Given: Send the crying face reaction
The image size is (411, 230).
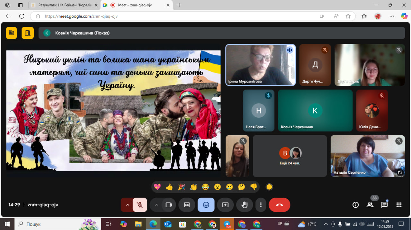Looking at the screenshot, I should (229, 187).
